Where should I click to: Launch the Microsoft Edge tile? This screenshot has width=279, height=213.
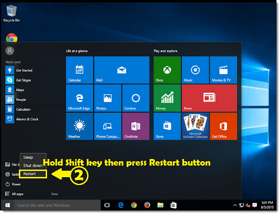click(79, 98)
